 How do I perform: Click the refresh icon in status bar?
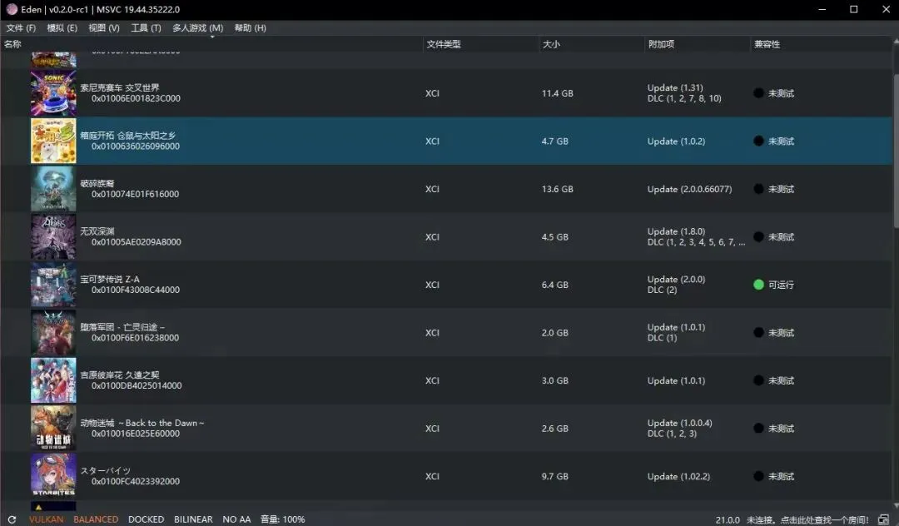click(12, 519)
